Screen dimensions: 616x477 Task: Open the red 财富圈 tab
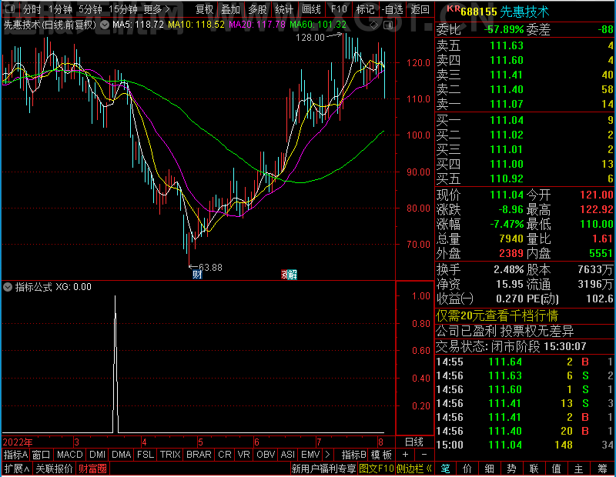click(92, 469)
